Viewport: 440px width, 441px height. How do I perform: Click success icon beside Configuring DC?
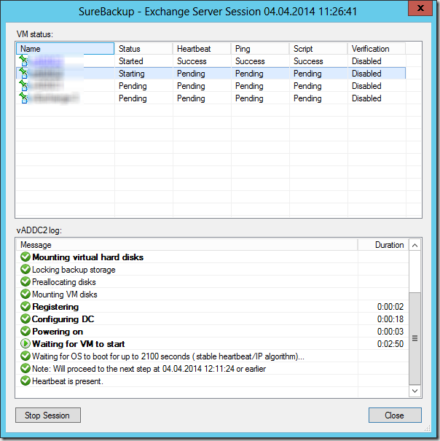[25, 319]
